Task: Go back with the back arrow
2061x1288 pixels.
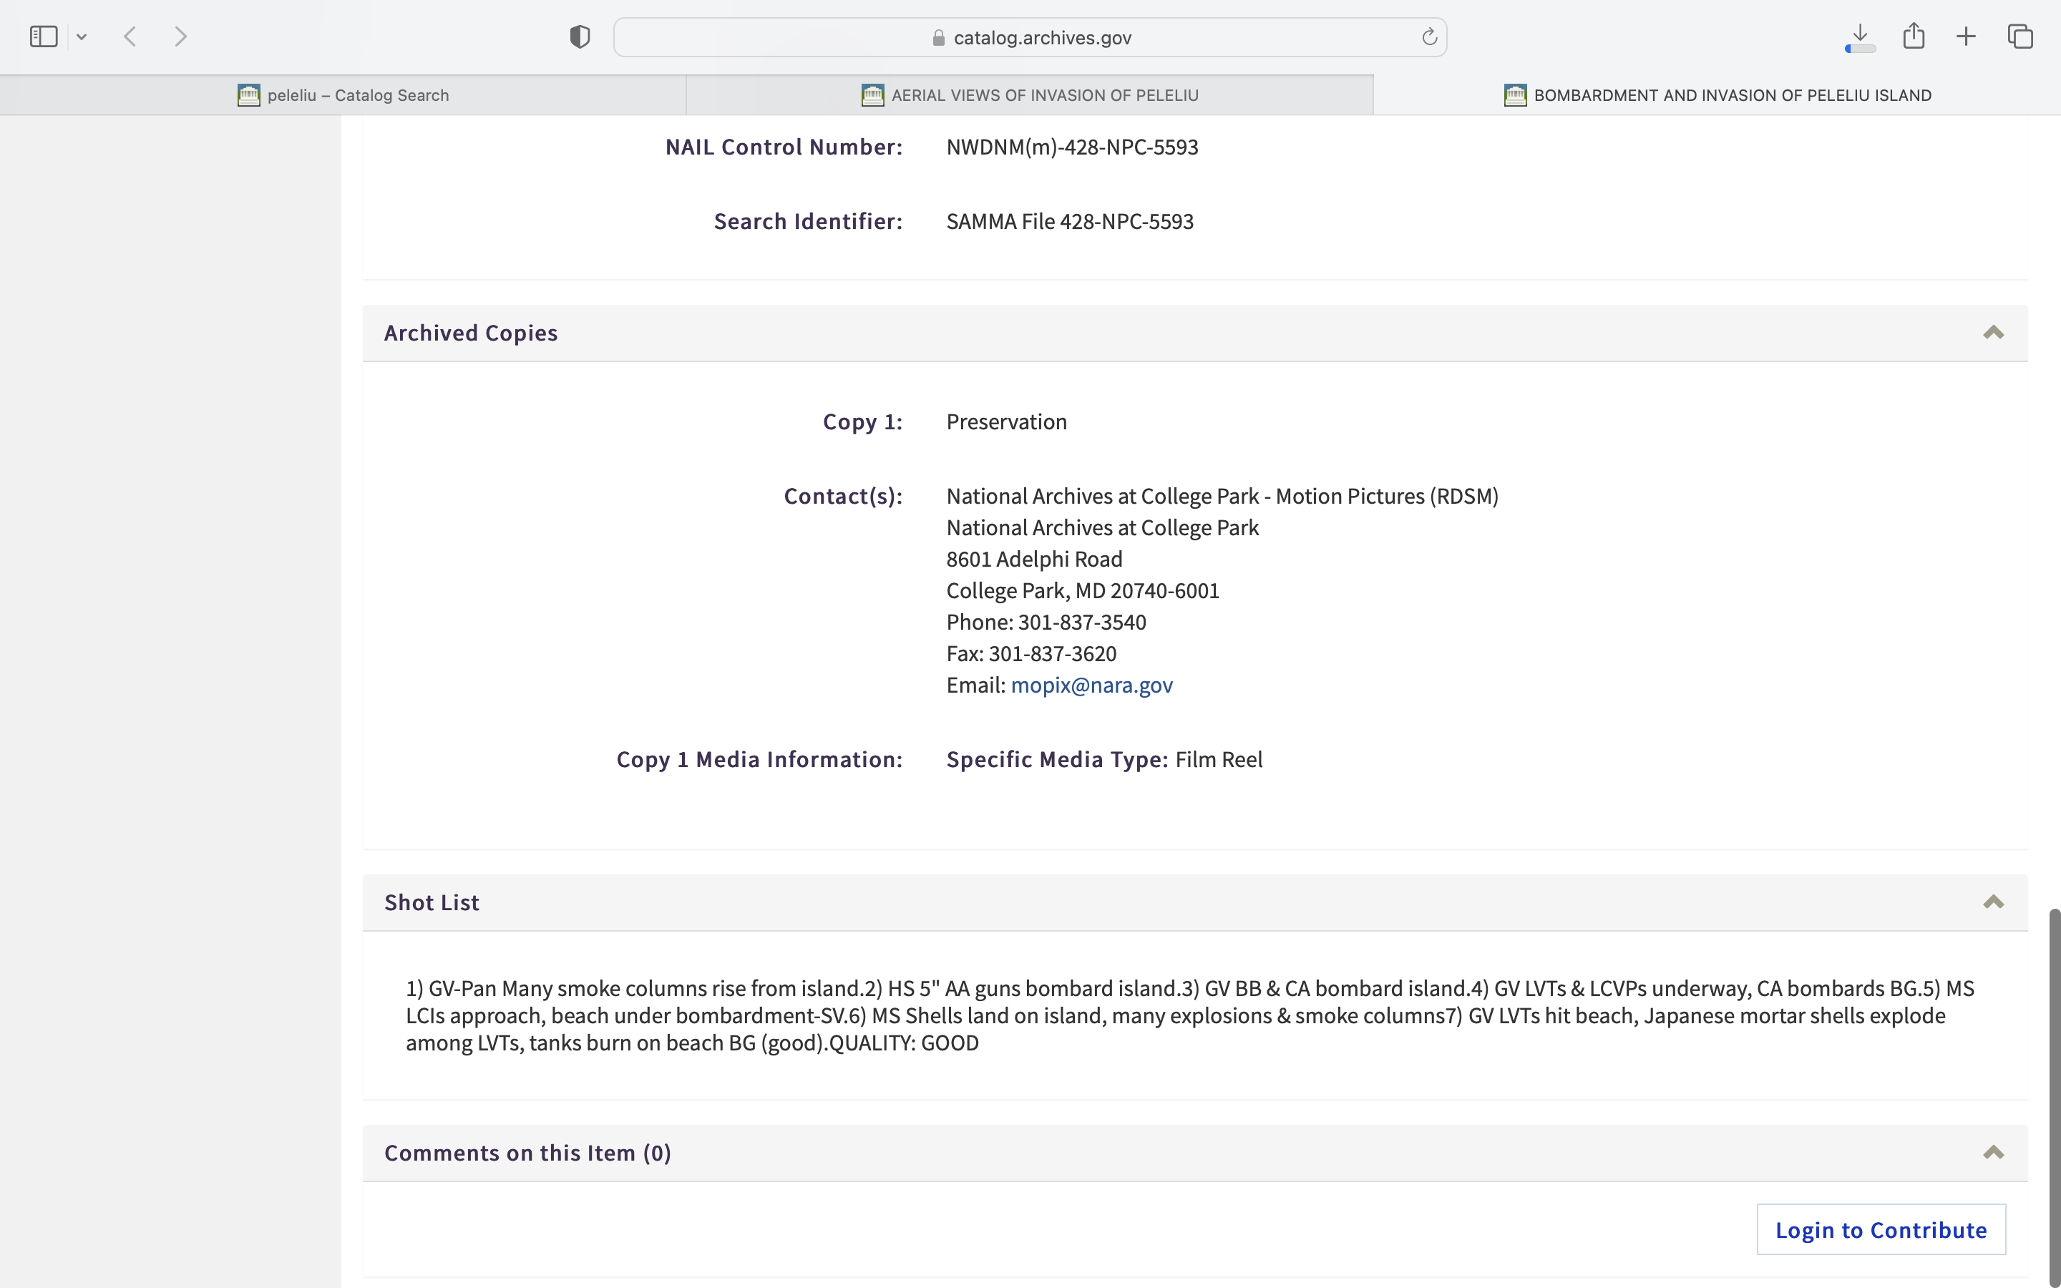Action: point(130,36)
